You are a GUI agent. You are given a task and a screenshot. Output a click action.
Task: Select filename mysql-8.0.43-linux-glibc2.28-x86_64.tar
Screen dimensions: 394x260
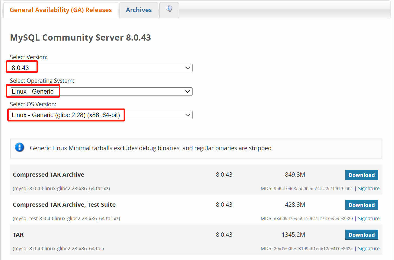click(x=58, y=249)
